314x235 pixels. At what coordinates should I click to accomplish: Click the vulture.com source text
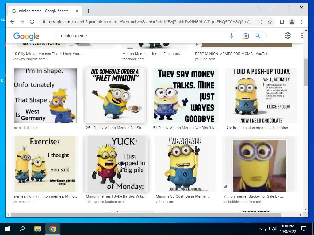tap(165, 202)
